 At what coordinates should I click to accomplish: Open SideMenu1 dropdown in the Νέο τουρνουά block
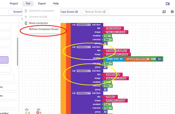pos(84,25)
